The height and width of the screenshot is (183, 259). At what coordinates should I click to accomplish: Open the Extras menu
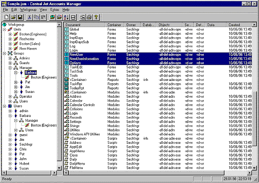55,10
